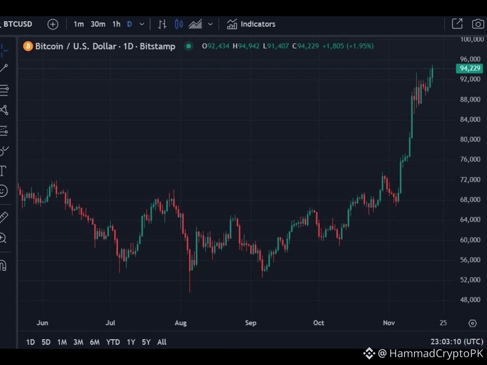Viewport: 487px width, 365px height.
Task: Select the crosshair cursor tool
Action: (4, 50)
